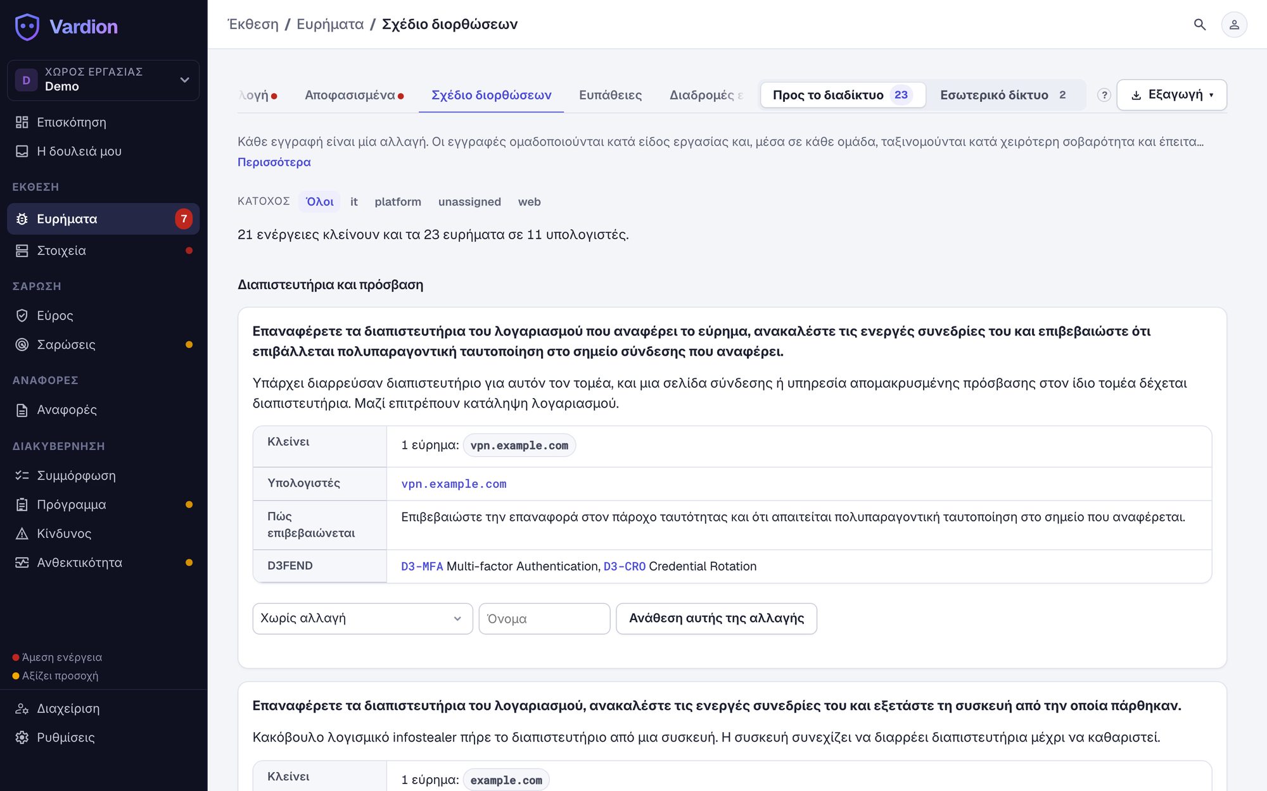Image resolution: width=1267 pixels, height=791 pixels.
Task: Open Σαρώσεις scans page
Action: point(103,344)
